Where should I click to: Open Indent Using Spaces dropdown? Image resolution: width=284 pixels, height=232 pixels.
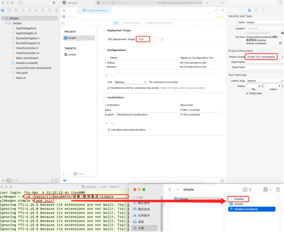[265, 81]
